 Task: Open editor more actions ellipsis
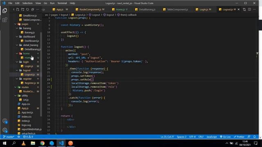(x=254, y=9)
